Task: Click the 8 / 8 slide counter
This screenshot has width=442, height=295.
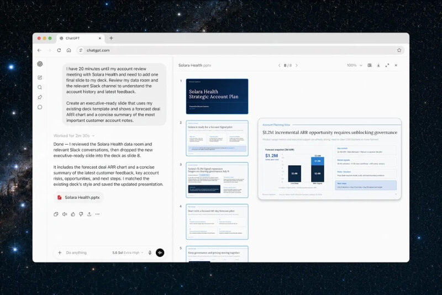Action: tap(288, 65)
